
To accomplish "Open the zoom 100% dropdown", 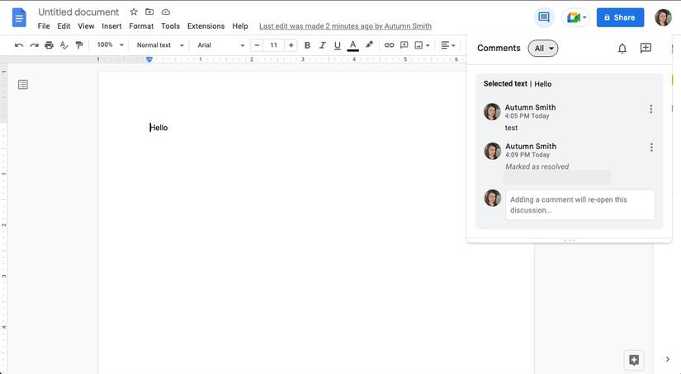I will click(111, 44).
